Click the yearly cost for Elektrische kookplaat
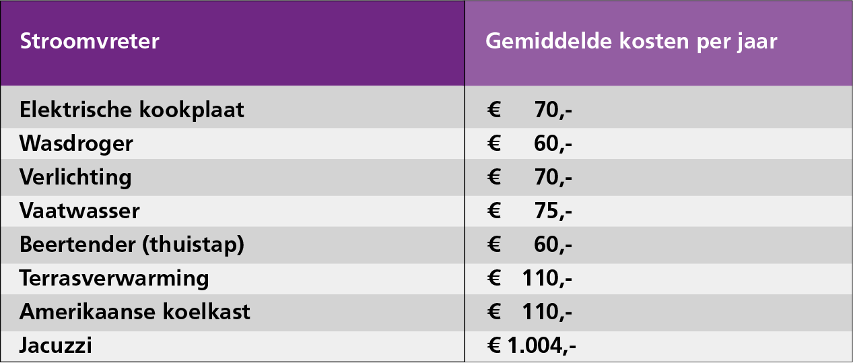Viewport: 853px width, 363px height. tap(530, 109)
